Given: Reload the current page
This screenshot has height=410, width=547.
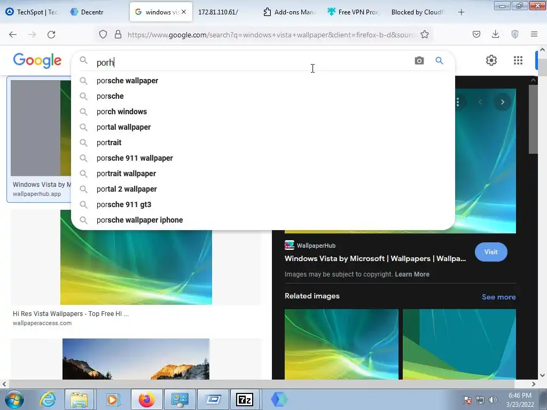Looking at the screenshot, I should point(51,35).
